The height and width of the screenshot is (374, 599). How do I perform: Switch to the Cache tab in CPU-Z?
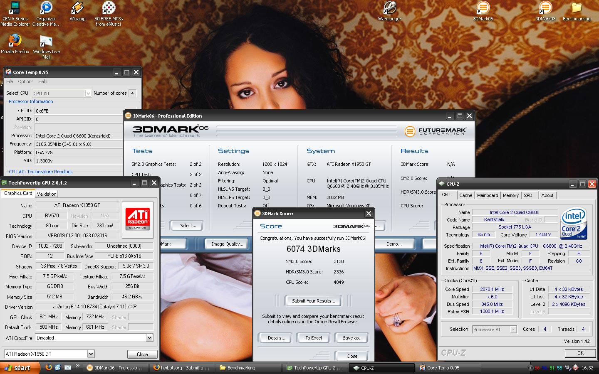pos(466,195)
